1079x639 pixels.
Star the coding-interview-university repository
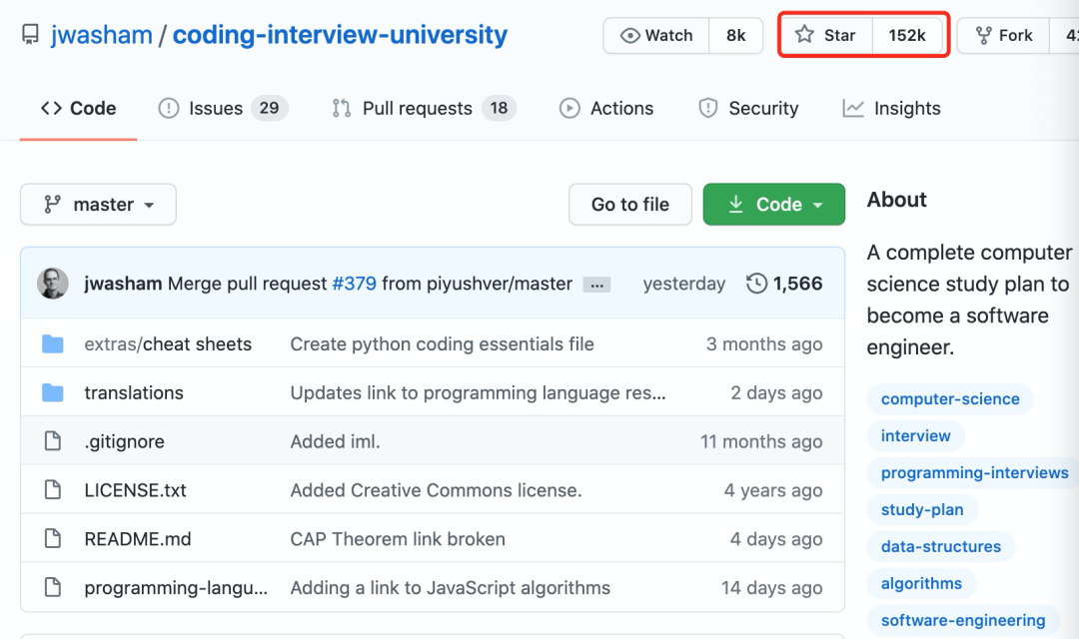point(826,36)
